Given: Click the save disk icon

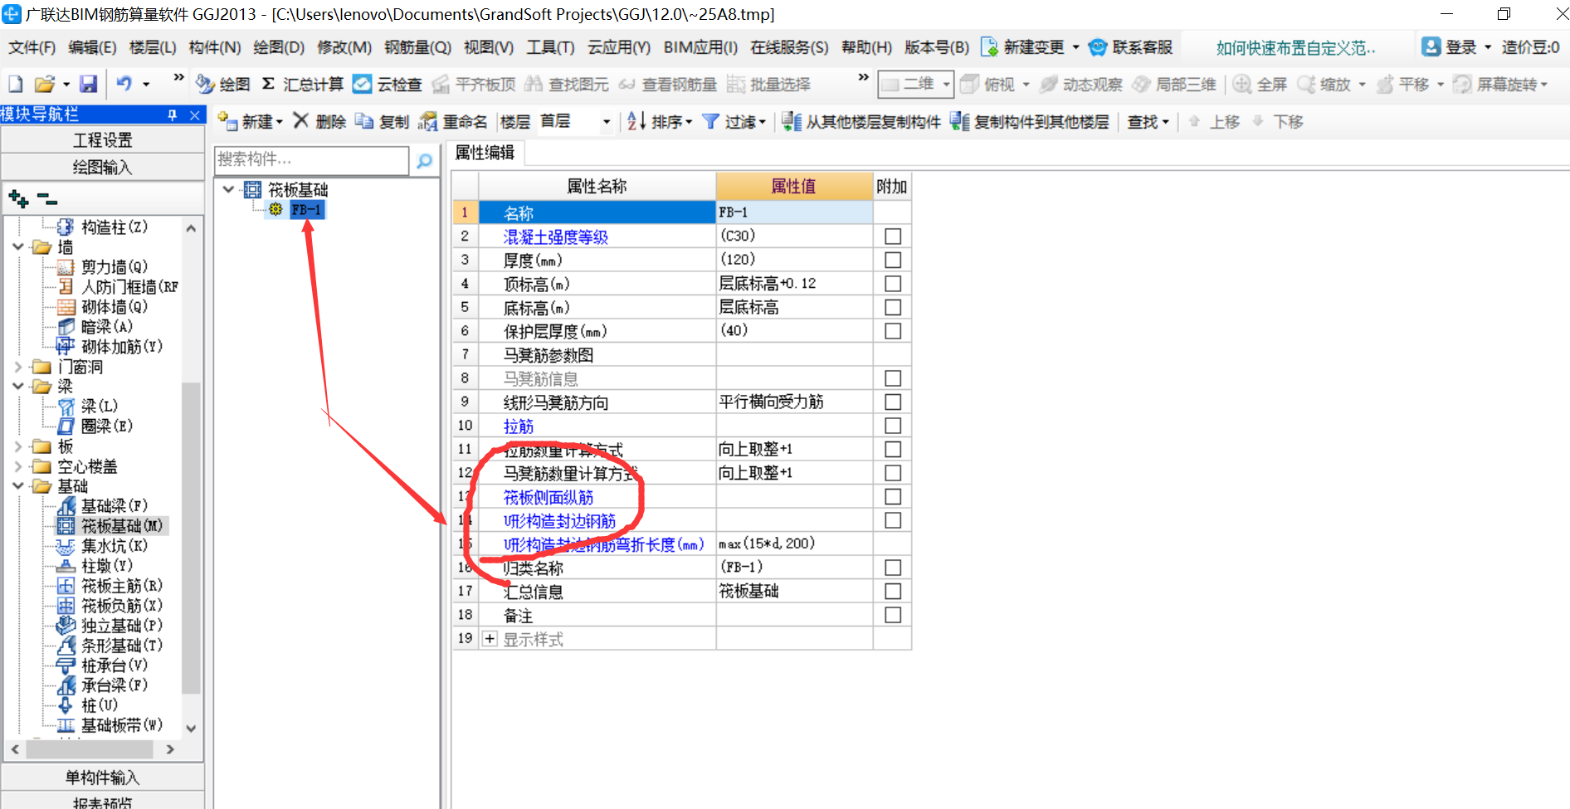Looking at the screenshot, I should (x=88, y=84).
